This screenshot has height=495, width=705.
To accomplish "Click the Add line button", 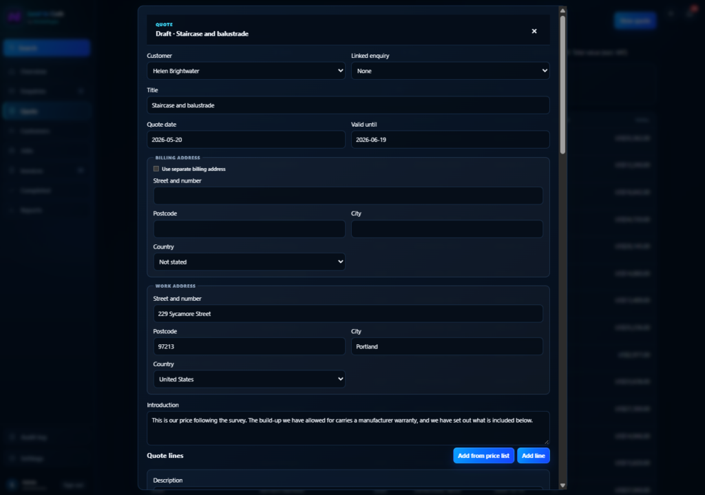I will 534,456.
